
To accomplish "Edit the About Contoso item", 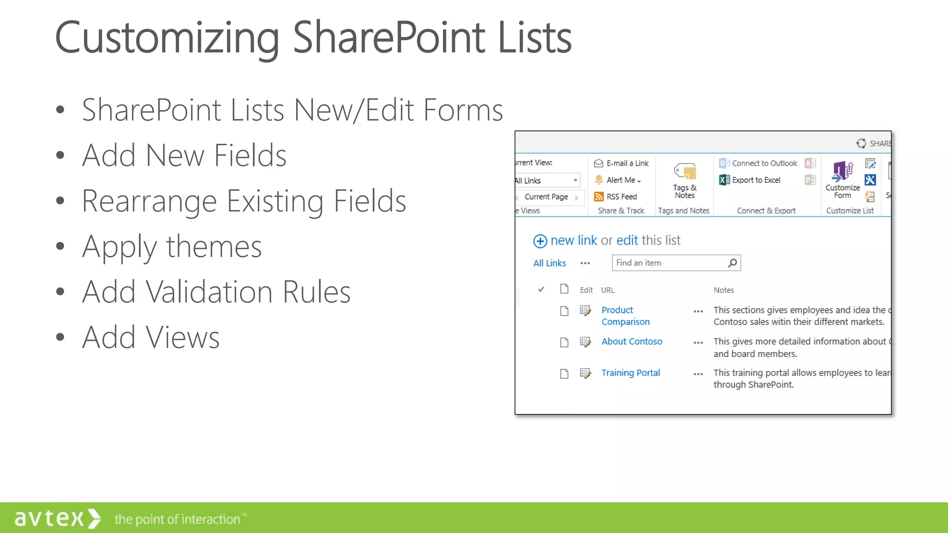I will click(586, 342).
